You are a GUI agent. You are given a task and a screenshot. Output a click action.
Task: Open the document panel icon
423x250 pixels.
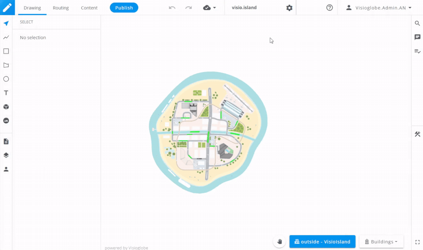point(6,141)
